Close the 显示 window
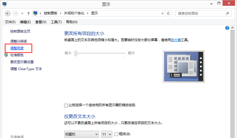Screen dimensions: 237x138 tap(229, 3)
